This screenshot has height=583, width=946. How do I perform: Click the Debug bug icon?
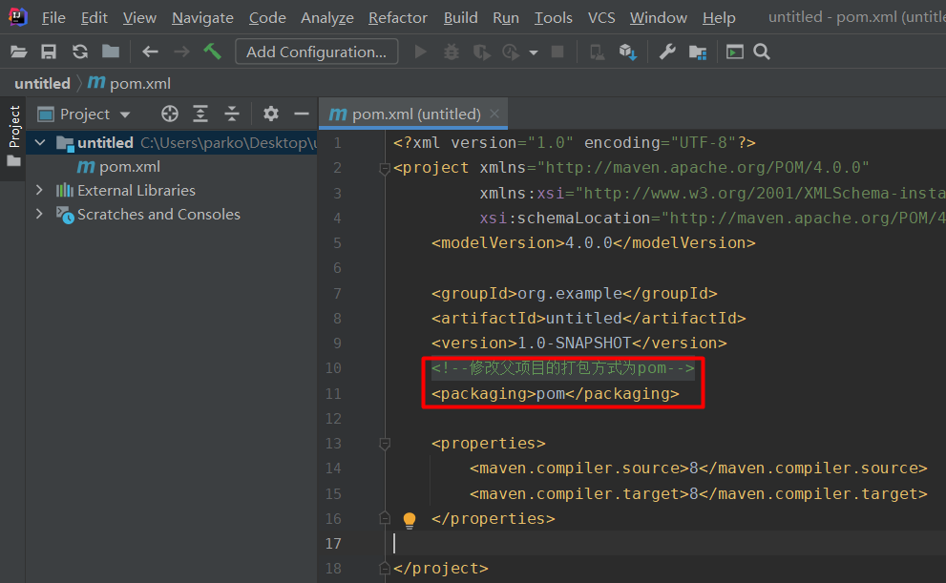pos(452,52)
